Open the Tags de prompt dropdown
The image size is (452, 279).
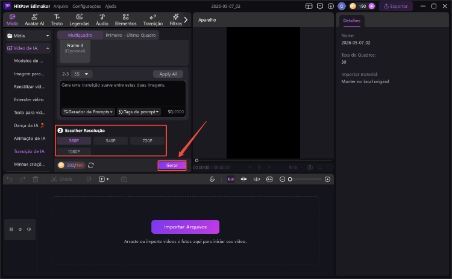[139, 112]
